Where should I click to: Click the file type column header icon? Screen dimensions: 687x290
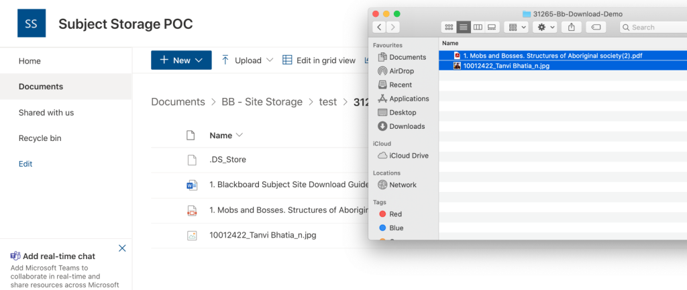pos(190,136)
